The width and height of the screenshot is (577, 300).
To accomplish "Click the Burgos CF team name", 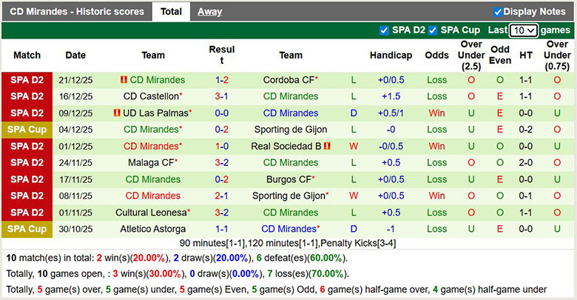I will tap(288, 179).
